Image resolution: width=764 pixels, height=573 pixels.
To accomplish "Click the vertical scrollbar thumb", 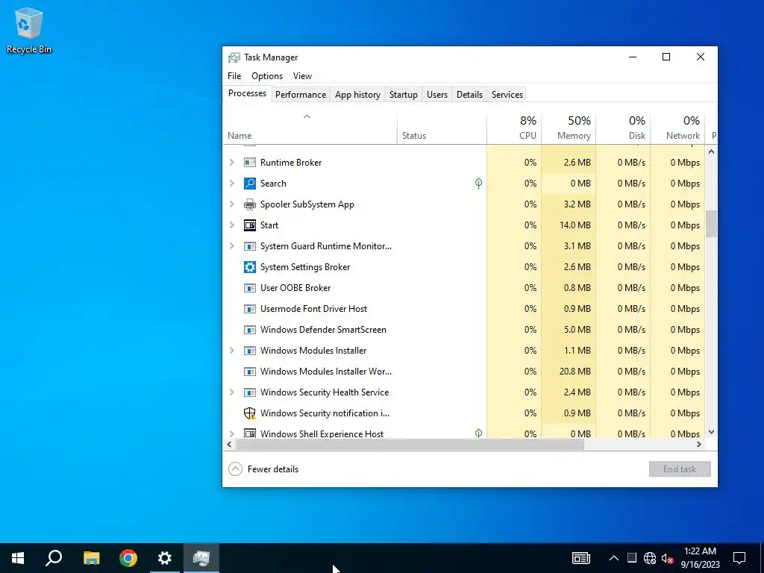I will (x=711, y=224).
